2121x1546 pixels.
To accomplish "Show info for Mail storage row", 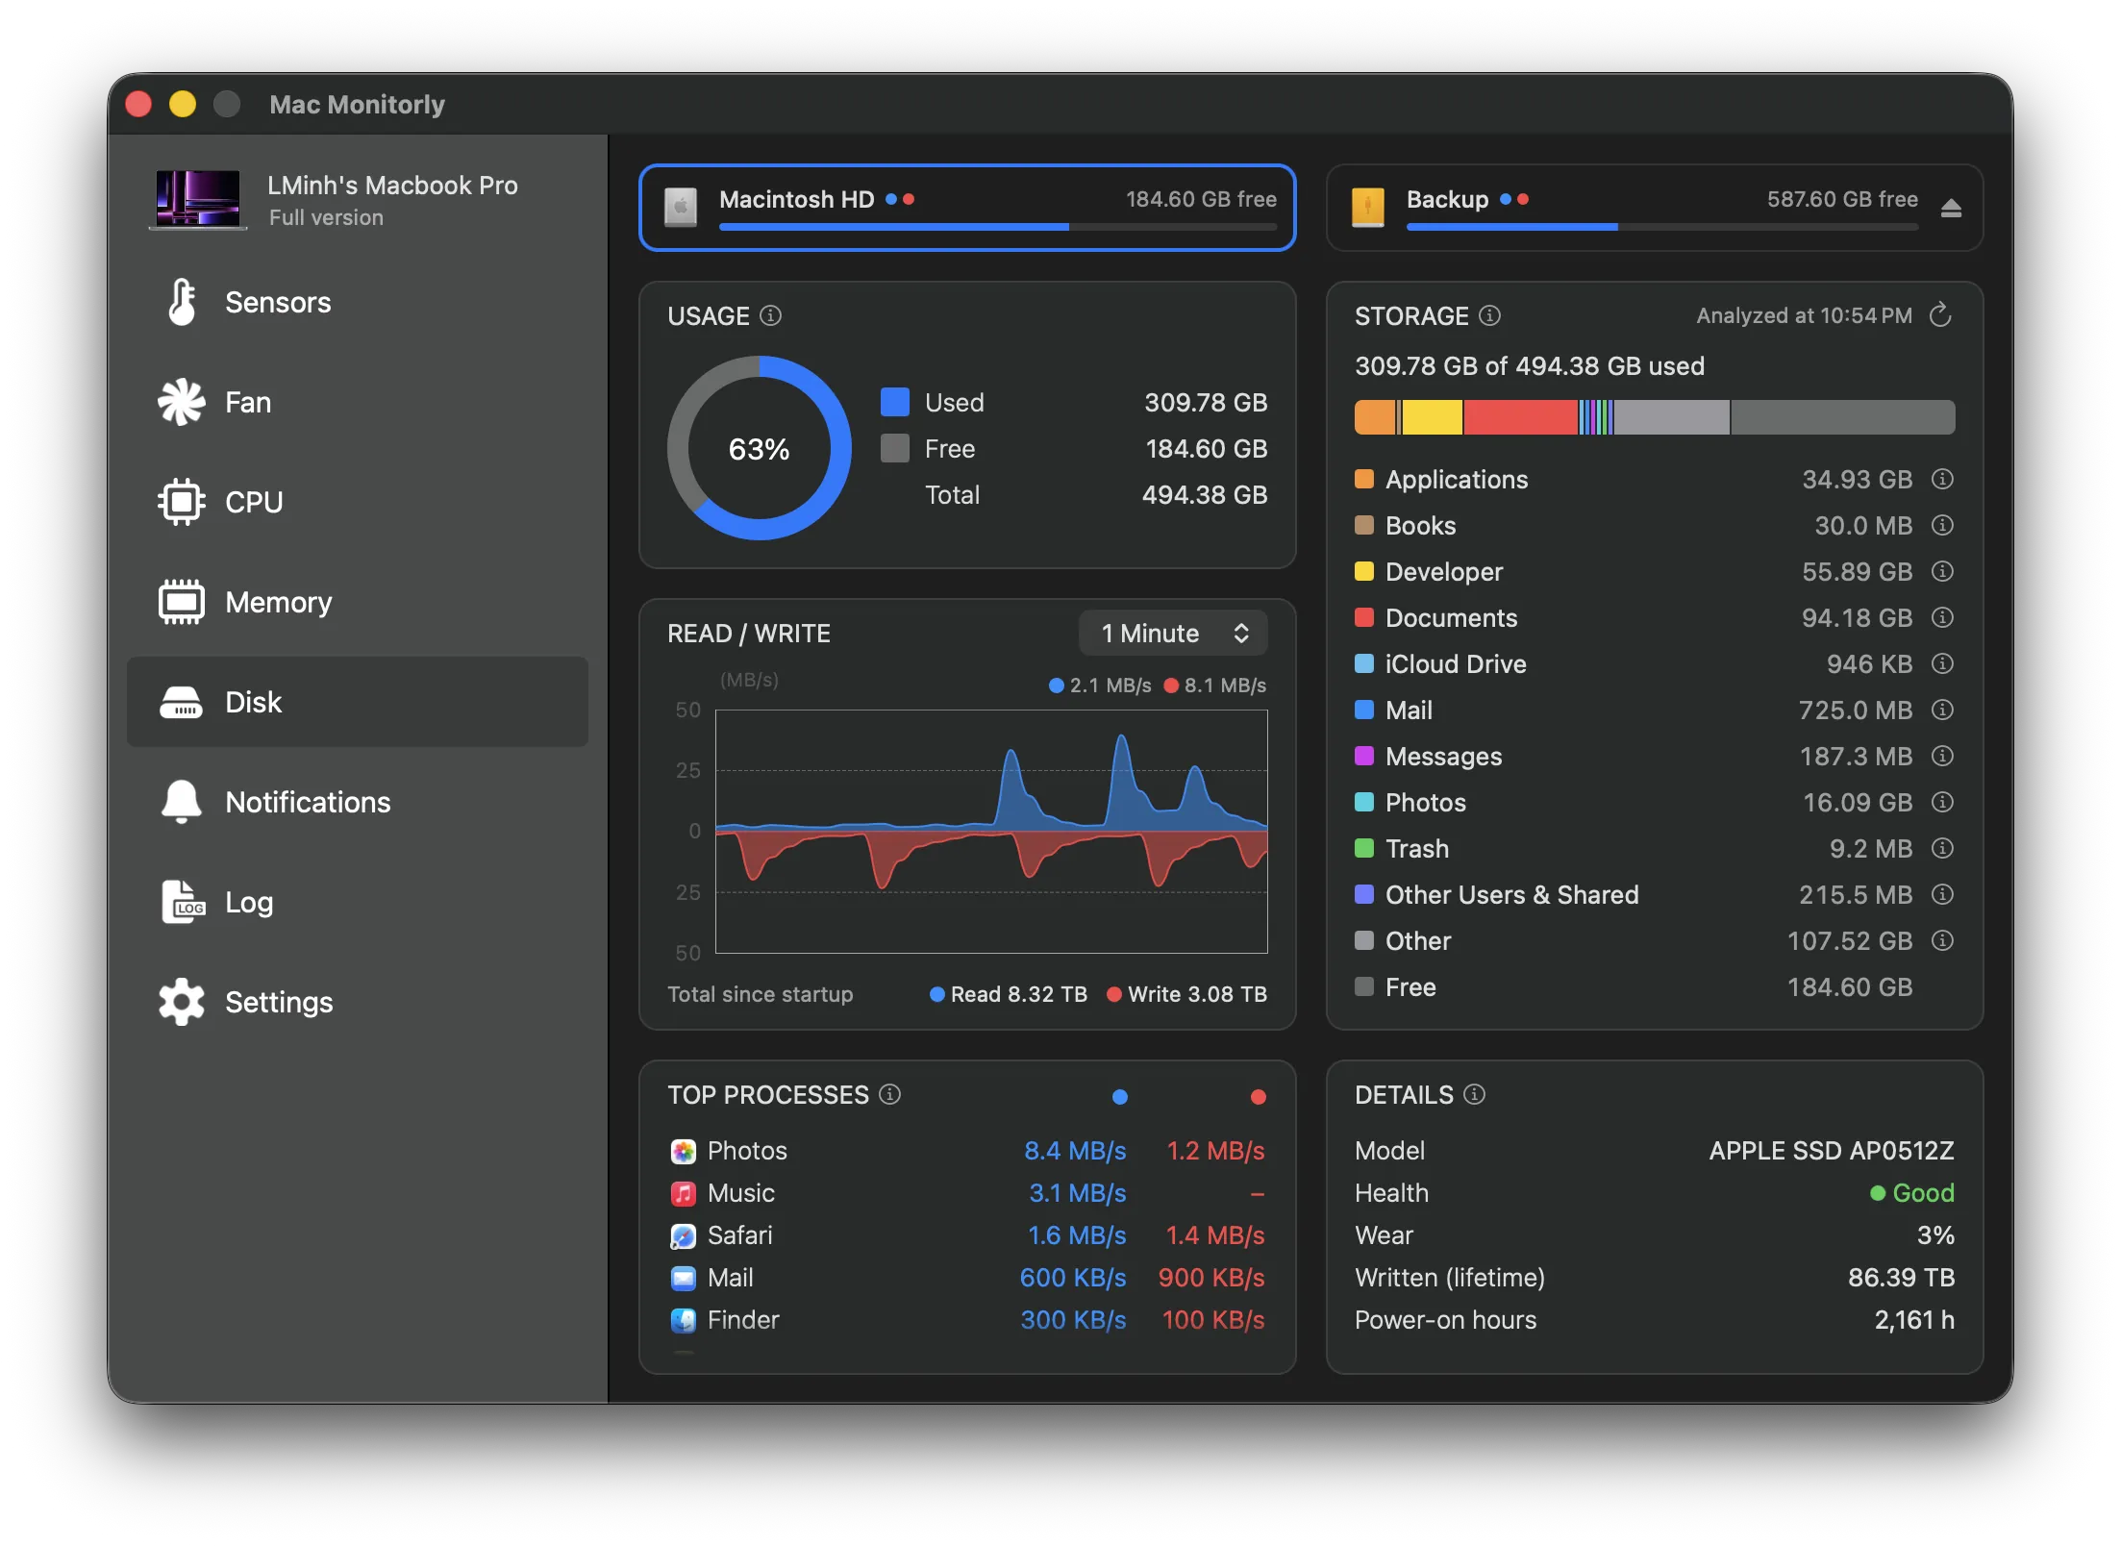I will pos(1942,710).
